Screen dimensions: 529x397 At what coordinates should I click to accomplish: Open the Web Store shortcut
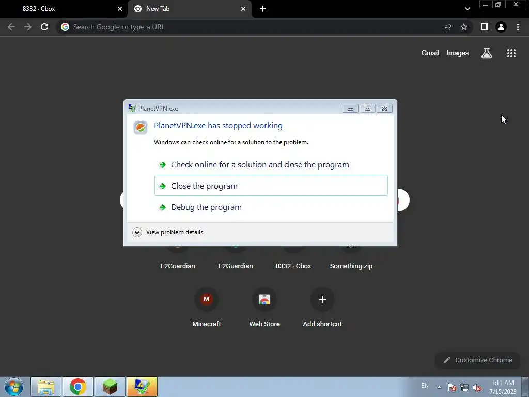tap(264, 307)
